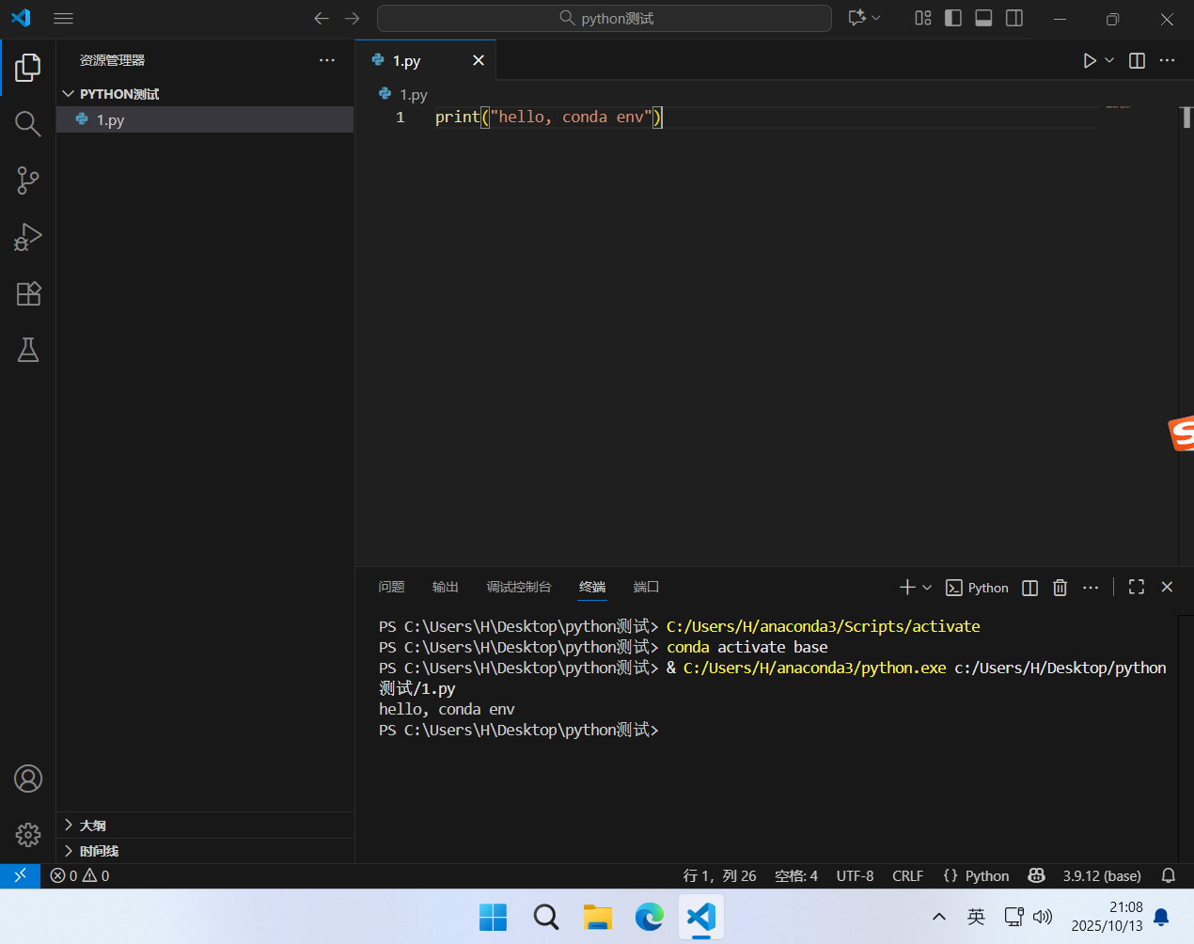Click the python测试 command center search
The height and width of the screenshot is (944, 1194).
[605, 18]
